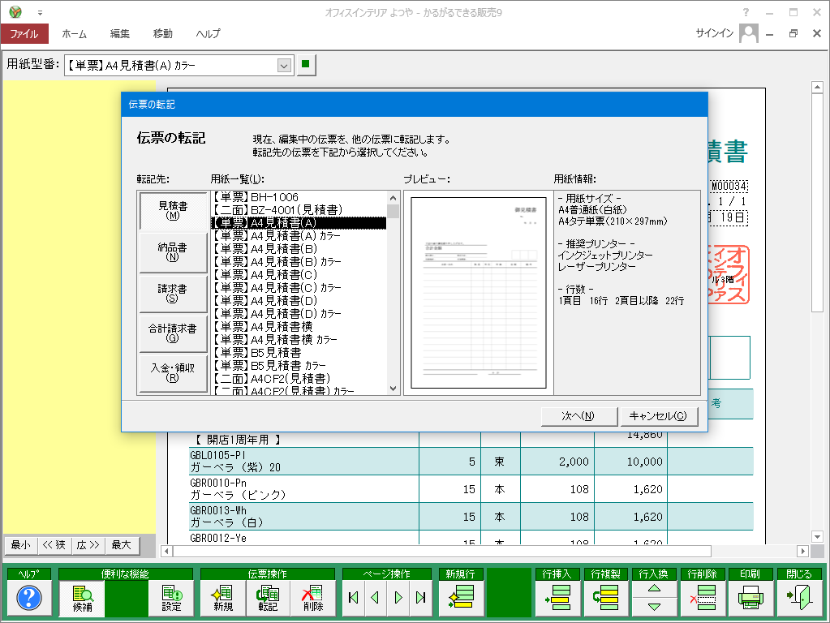
Task: Click the 転記 slip transfer icon
Action: click(267, 598)
